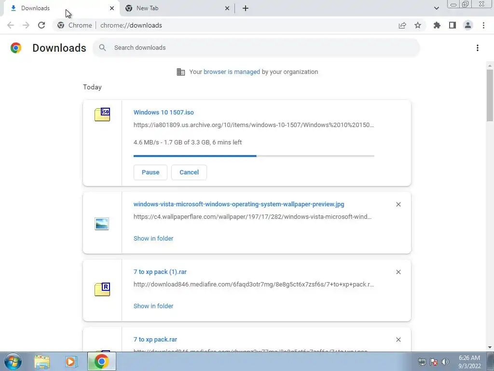Viewport: 494px width, 371px height.
Task: Open the 'browser is managed' link
Action: pyautogui.click(x=232, y=72)
